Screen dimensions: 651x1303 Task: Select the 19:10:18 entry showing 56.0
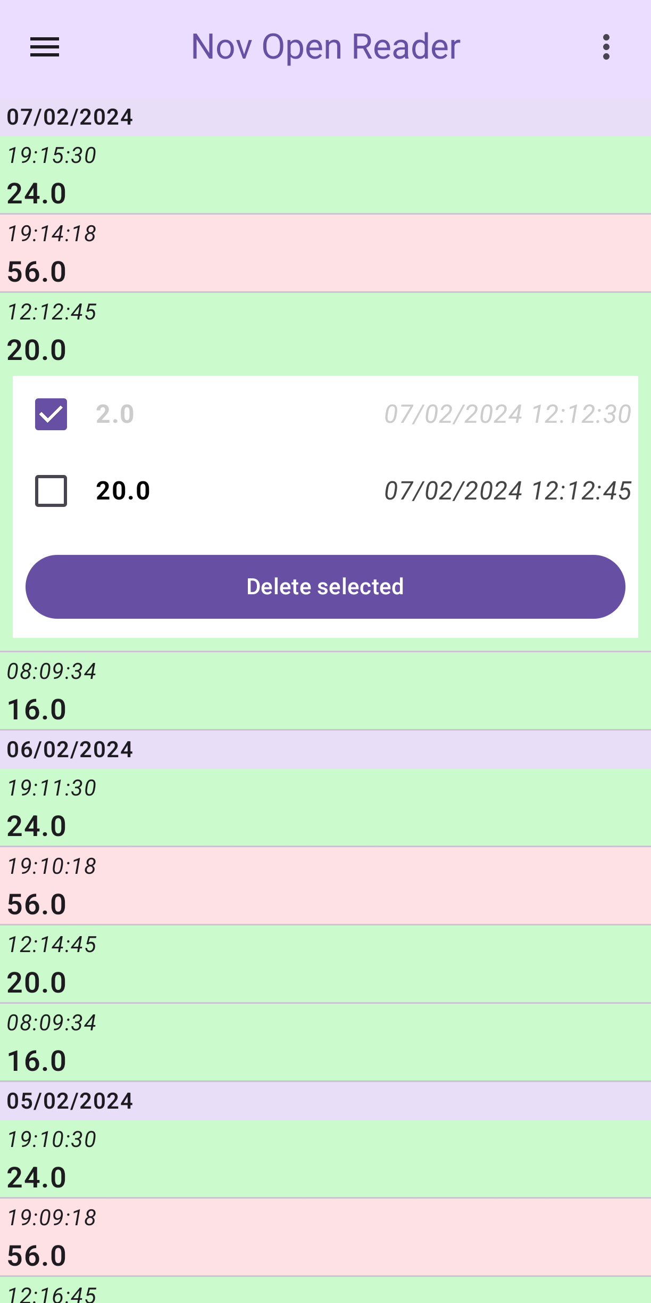point(325,886)
